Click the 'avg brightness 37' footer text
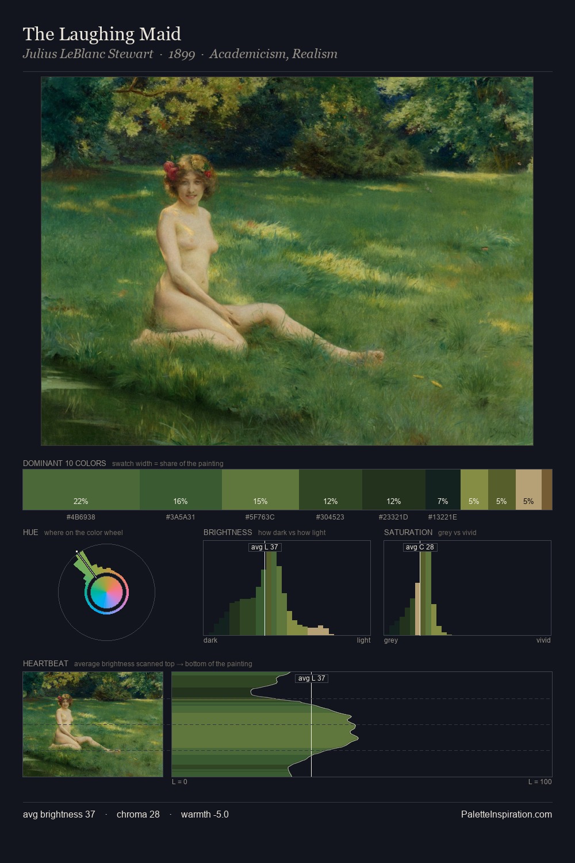 [x=59, y=814]
